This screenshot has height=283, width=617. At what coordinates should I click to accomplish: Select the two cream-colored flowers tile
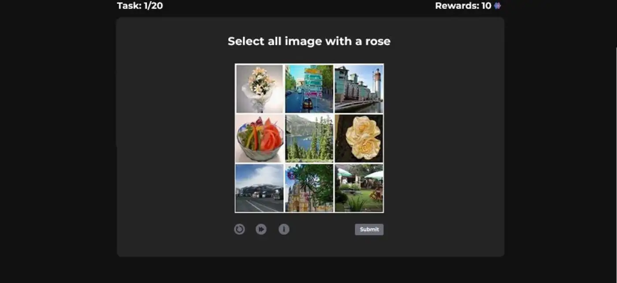[359, 138]
